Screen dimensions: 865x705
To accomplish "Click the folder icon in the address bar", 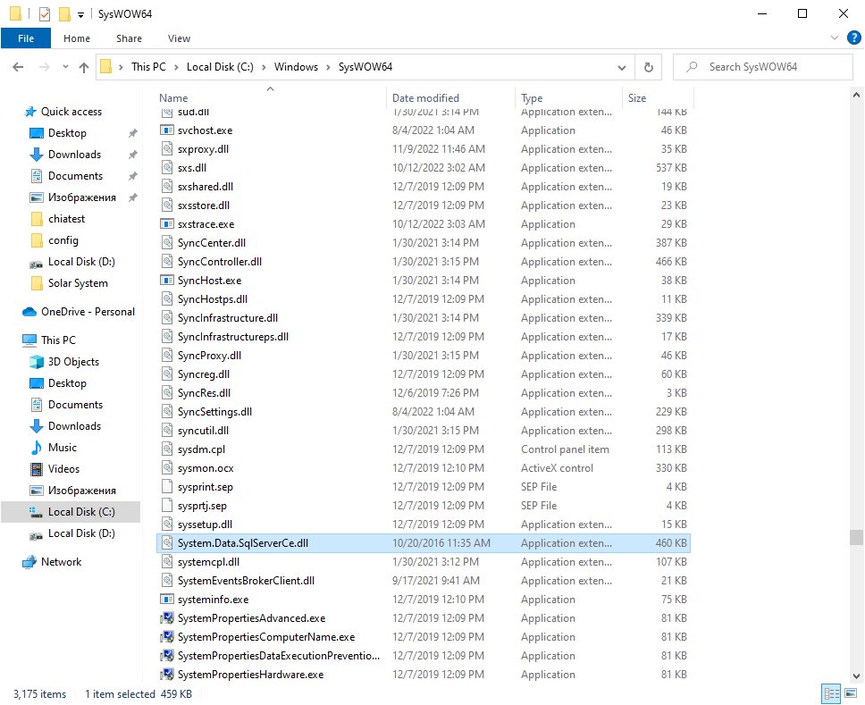I will click(x=106, y=66).
